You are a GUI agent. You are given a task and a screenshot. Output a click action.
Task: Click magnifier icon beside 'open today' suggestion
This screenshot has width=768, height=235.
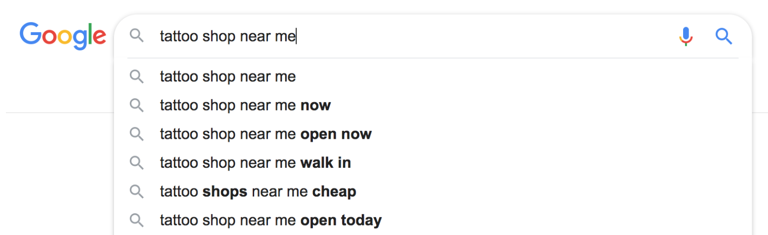pyautogui.click(x=136, y=220)
